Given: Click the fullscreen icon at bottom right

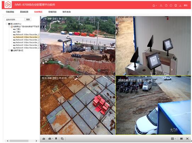Looking at the screenshot, I should click(187, 139).
